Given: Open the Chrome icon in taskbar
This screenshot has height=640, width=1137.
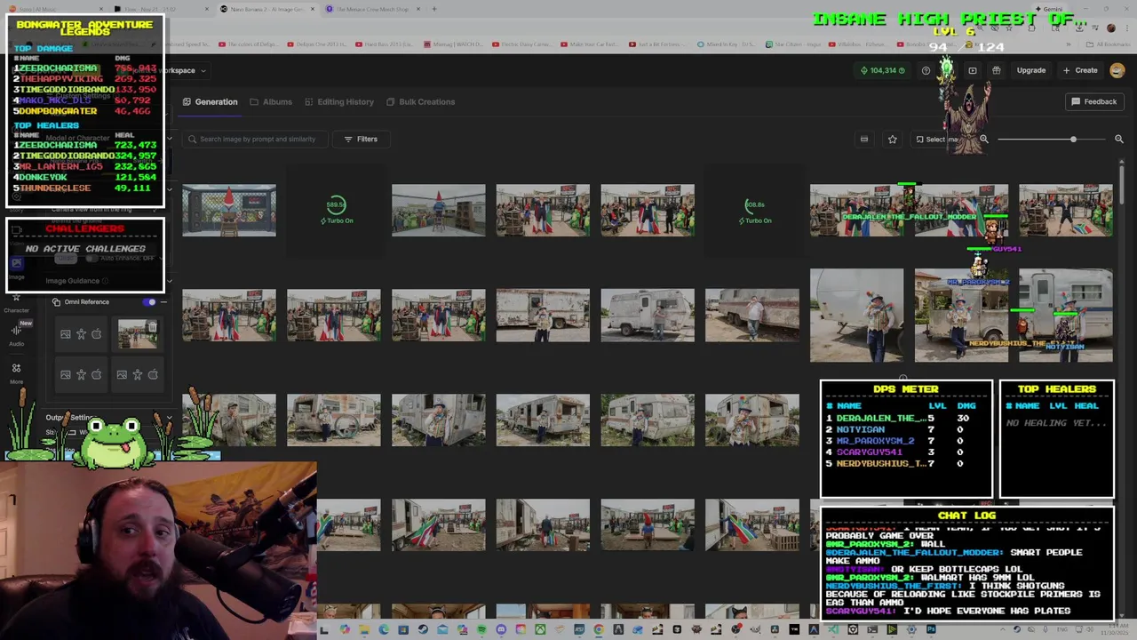Looking at the screenshot, I should point(599,629).
